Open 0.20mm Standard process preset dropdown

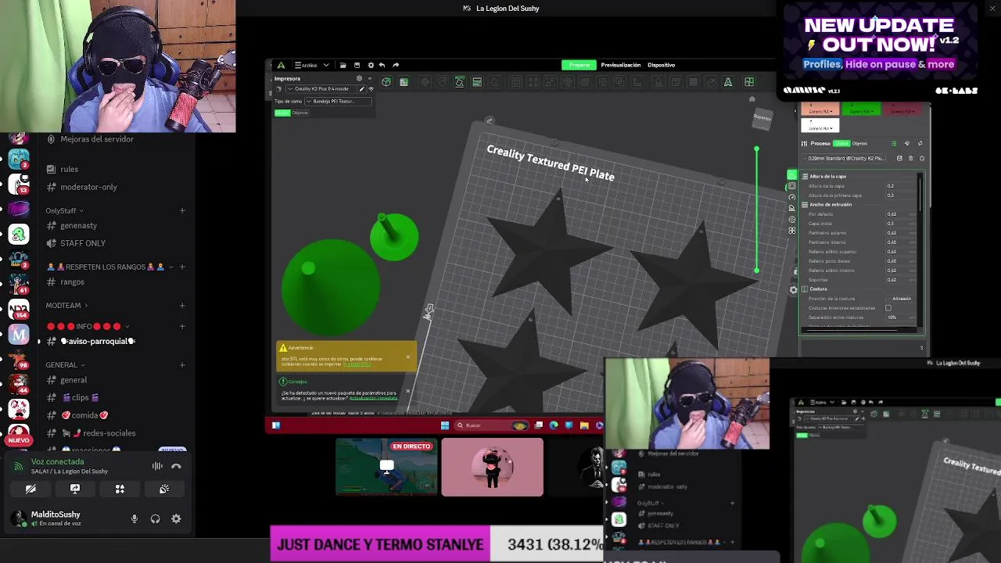click(844, 158)
